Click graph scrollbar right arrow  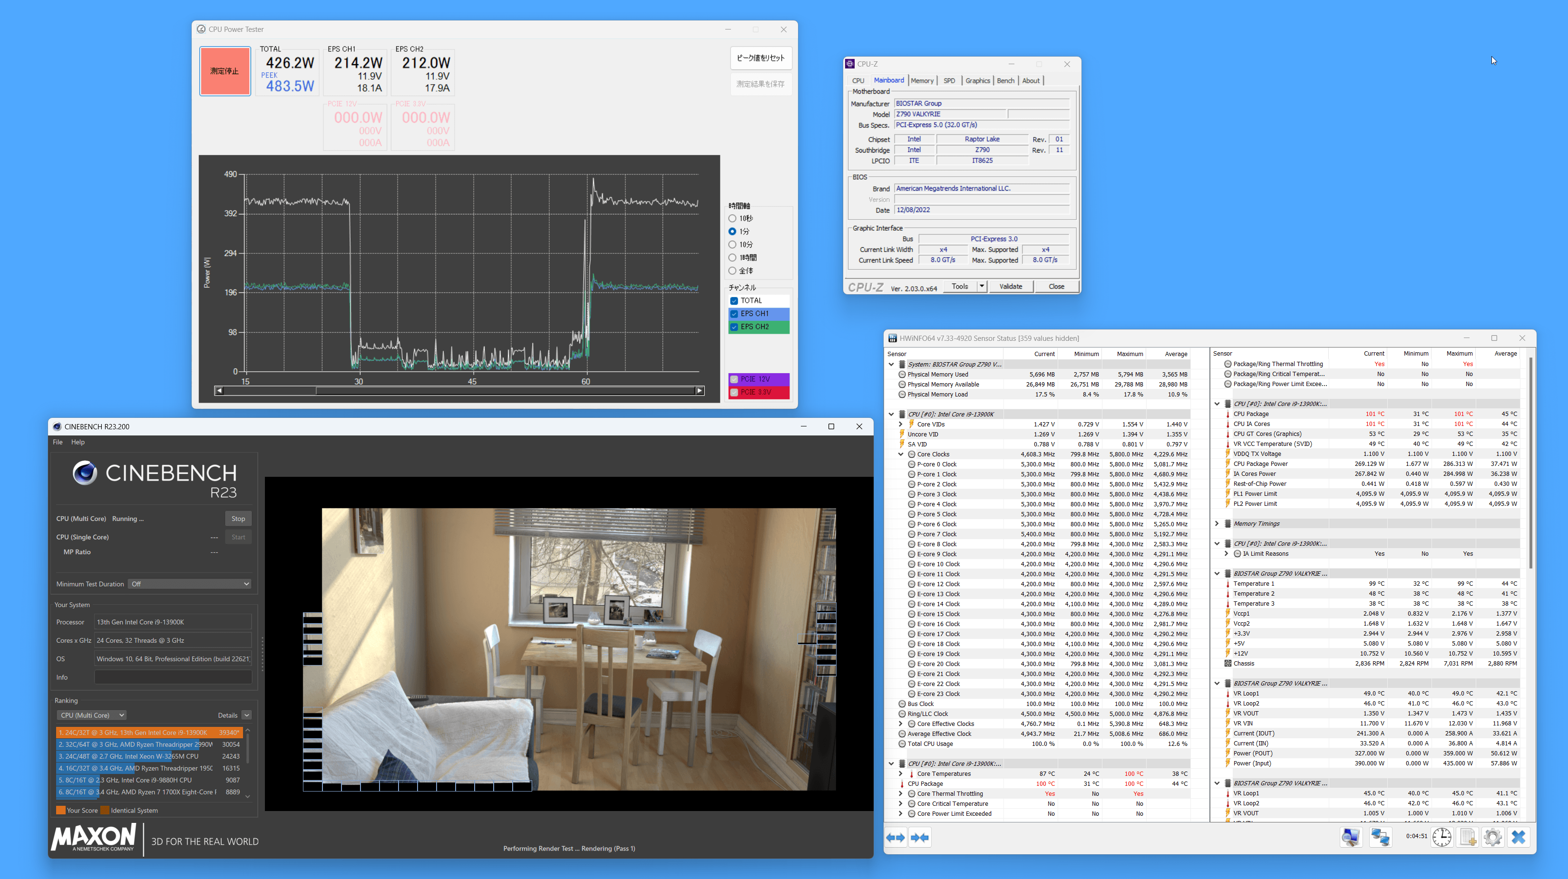click(x=700, y=390)
